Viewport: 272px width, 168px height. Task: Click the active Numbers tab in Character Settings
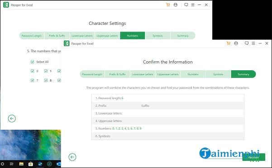pyautogui.click(x=133, y=36)
